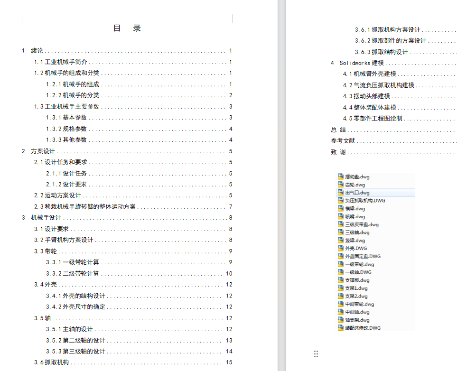457x371 pixels.
Task: Open the 4.2 气流负压抓取机构建模 entry
Action: point(400,85)
